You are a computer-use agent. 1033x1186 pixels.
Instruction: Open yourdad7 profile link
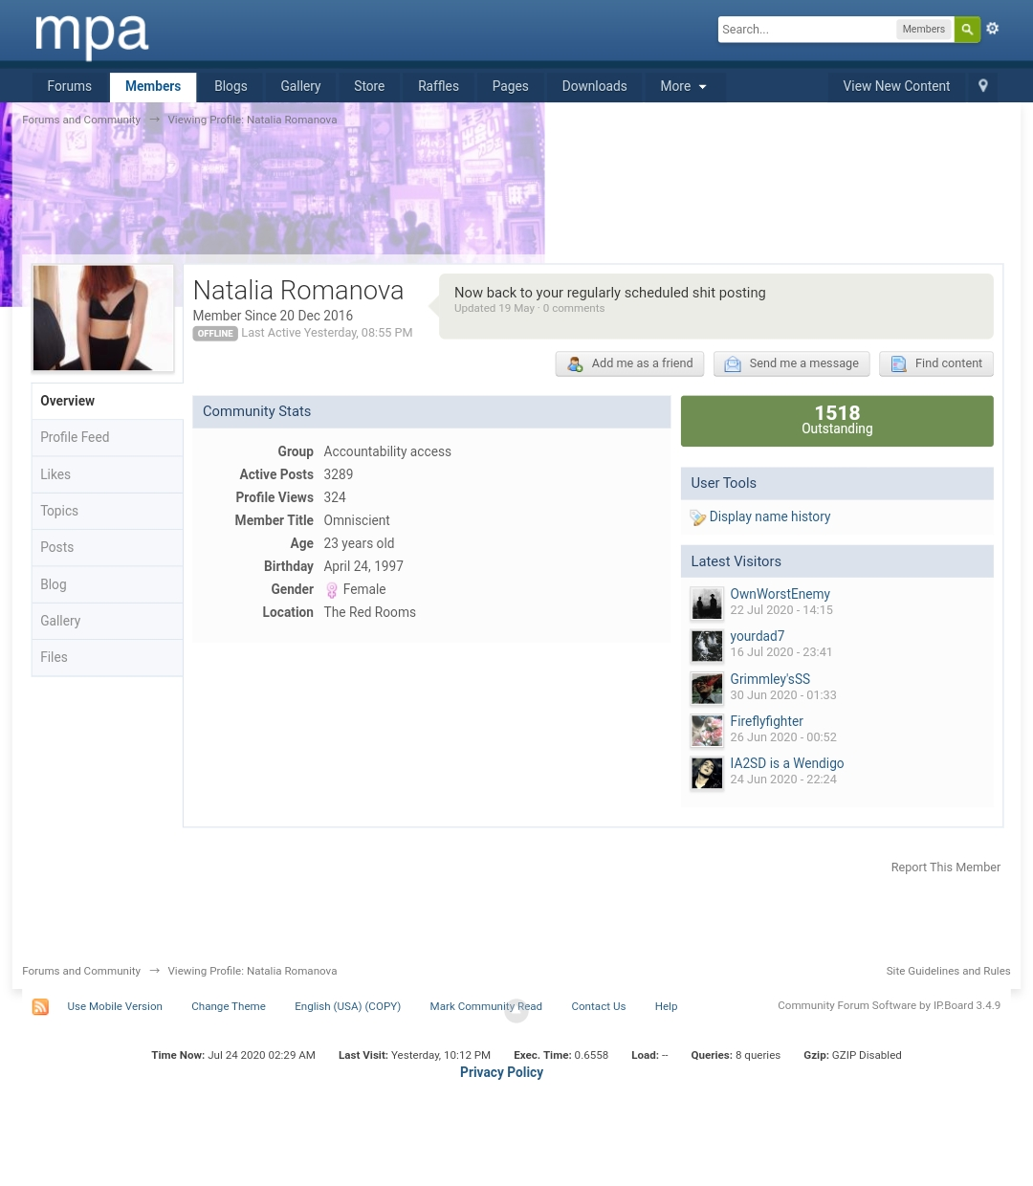(757, 636)
